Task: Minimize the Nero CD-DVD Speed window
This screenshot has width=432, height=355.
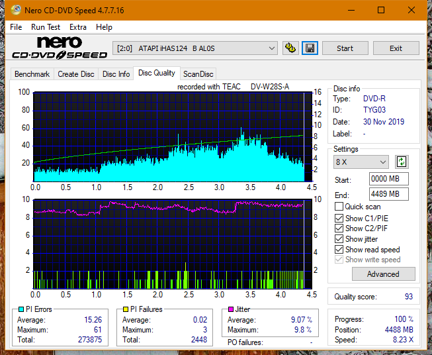Action: [x=351, y=10]
